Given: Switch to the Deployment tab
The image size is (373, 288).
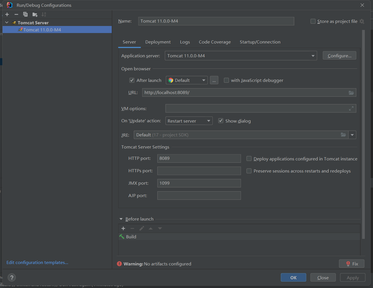Looking at the screenshot, I should (158, 42).
